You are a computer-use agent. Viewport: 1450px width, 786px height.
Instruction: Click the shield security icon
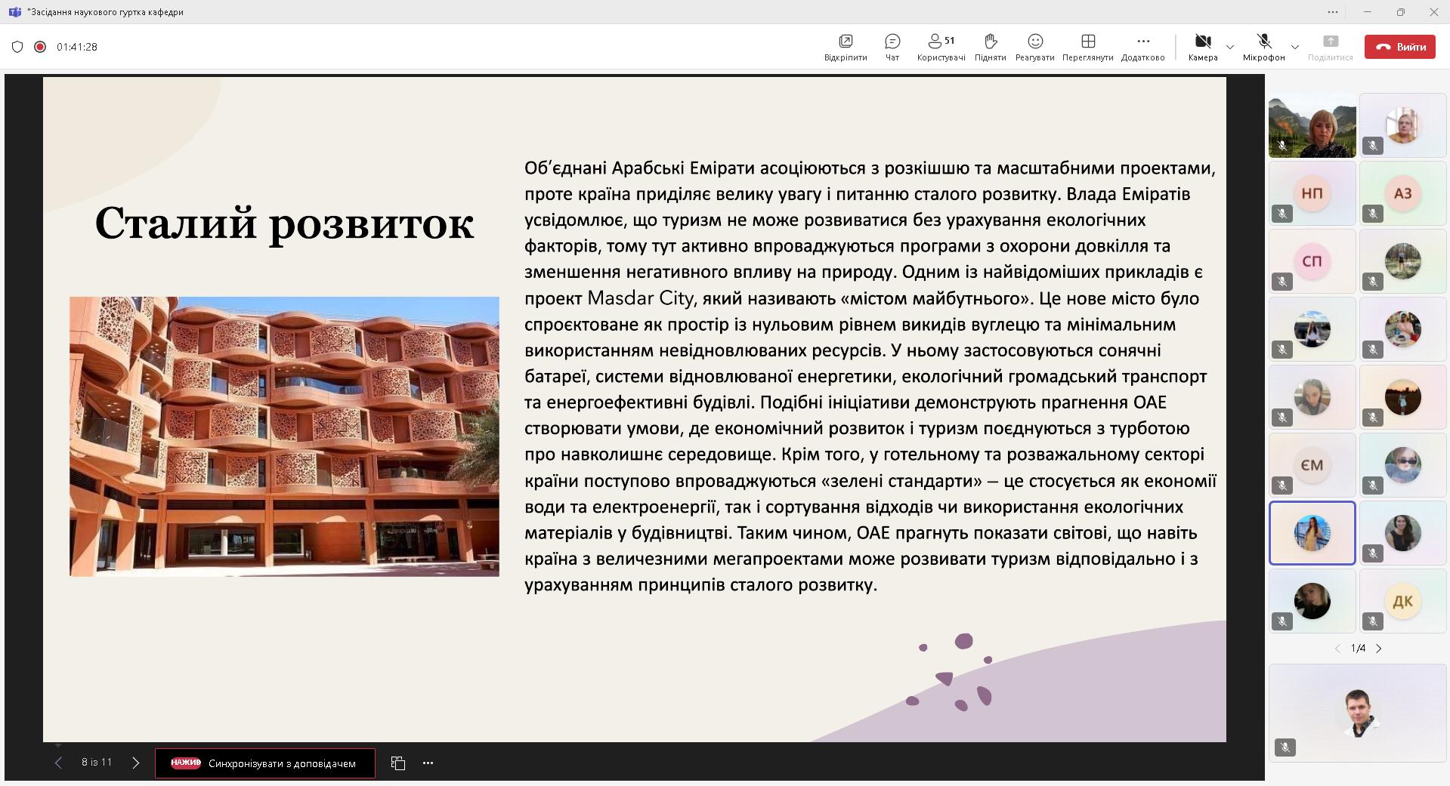pos(17,47)
